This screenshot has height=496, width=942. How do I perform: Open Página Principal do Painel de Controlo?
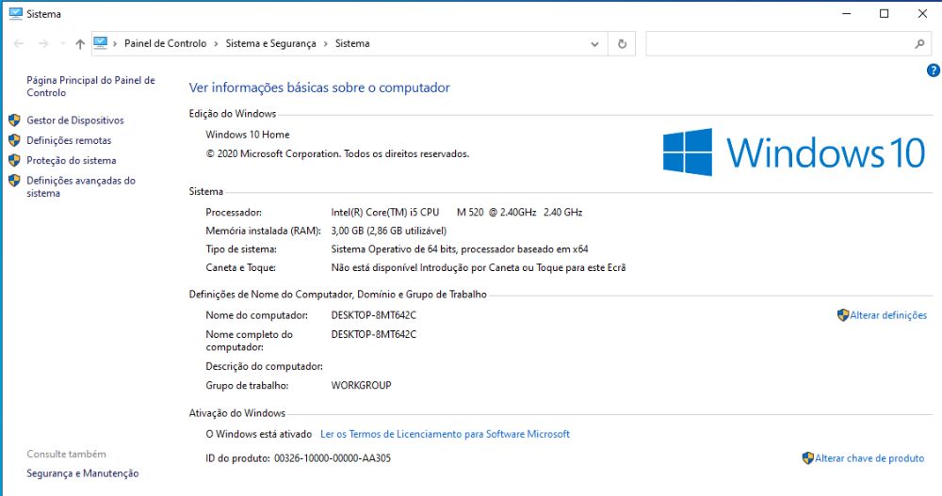click(90, 87)
